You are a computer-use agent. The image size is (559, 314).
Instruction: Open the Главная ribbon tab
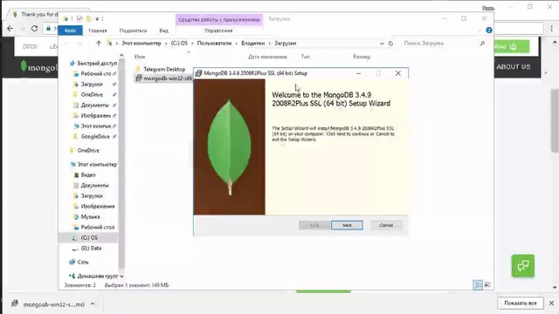point(98,31)
